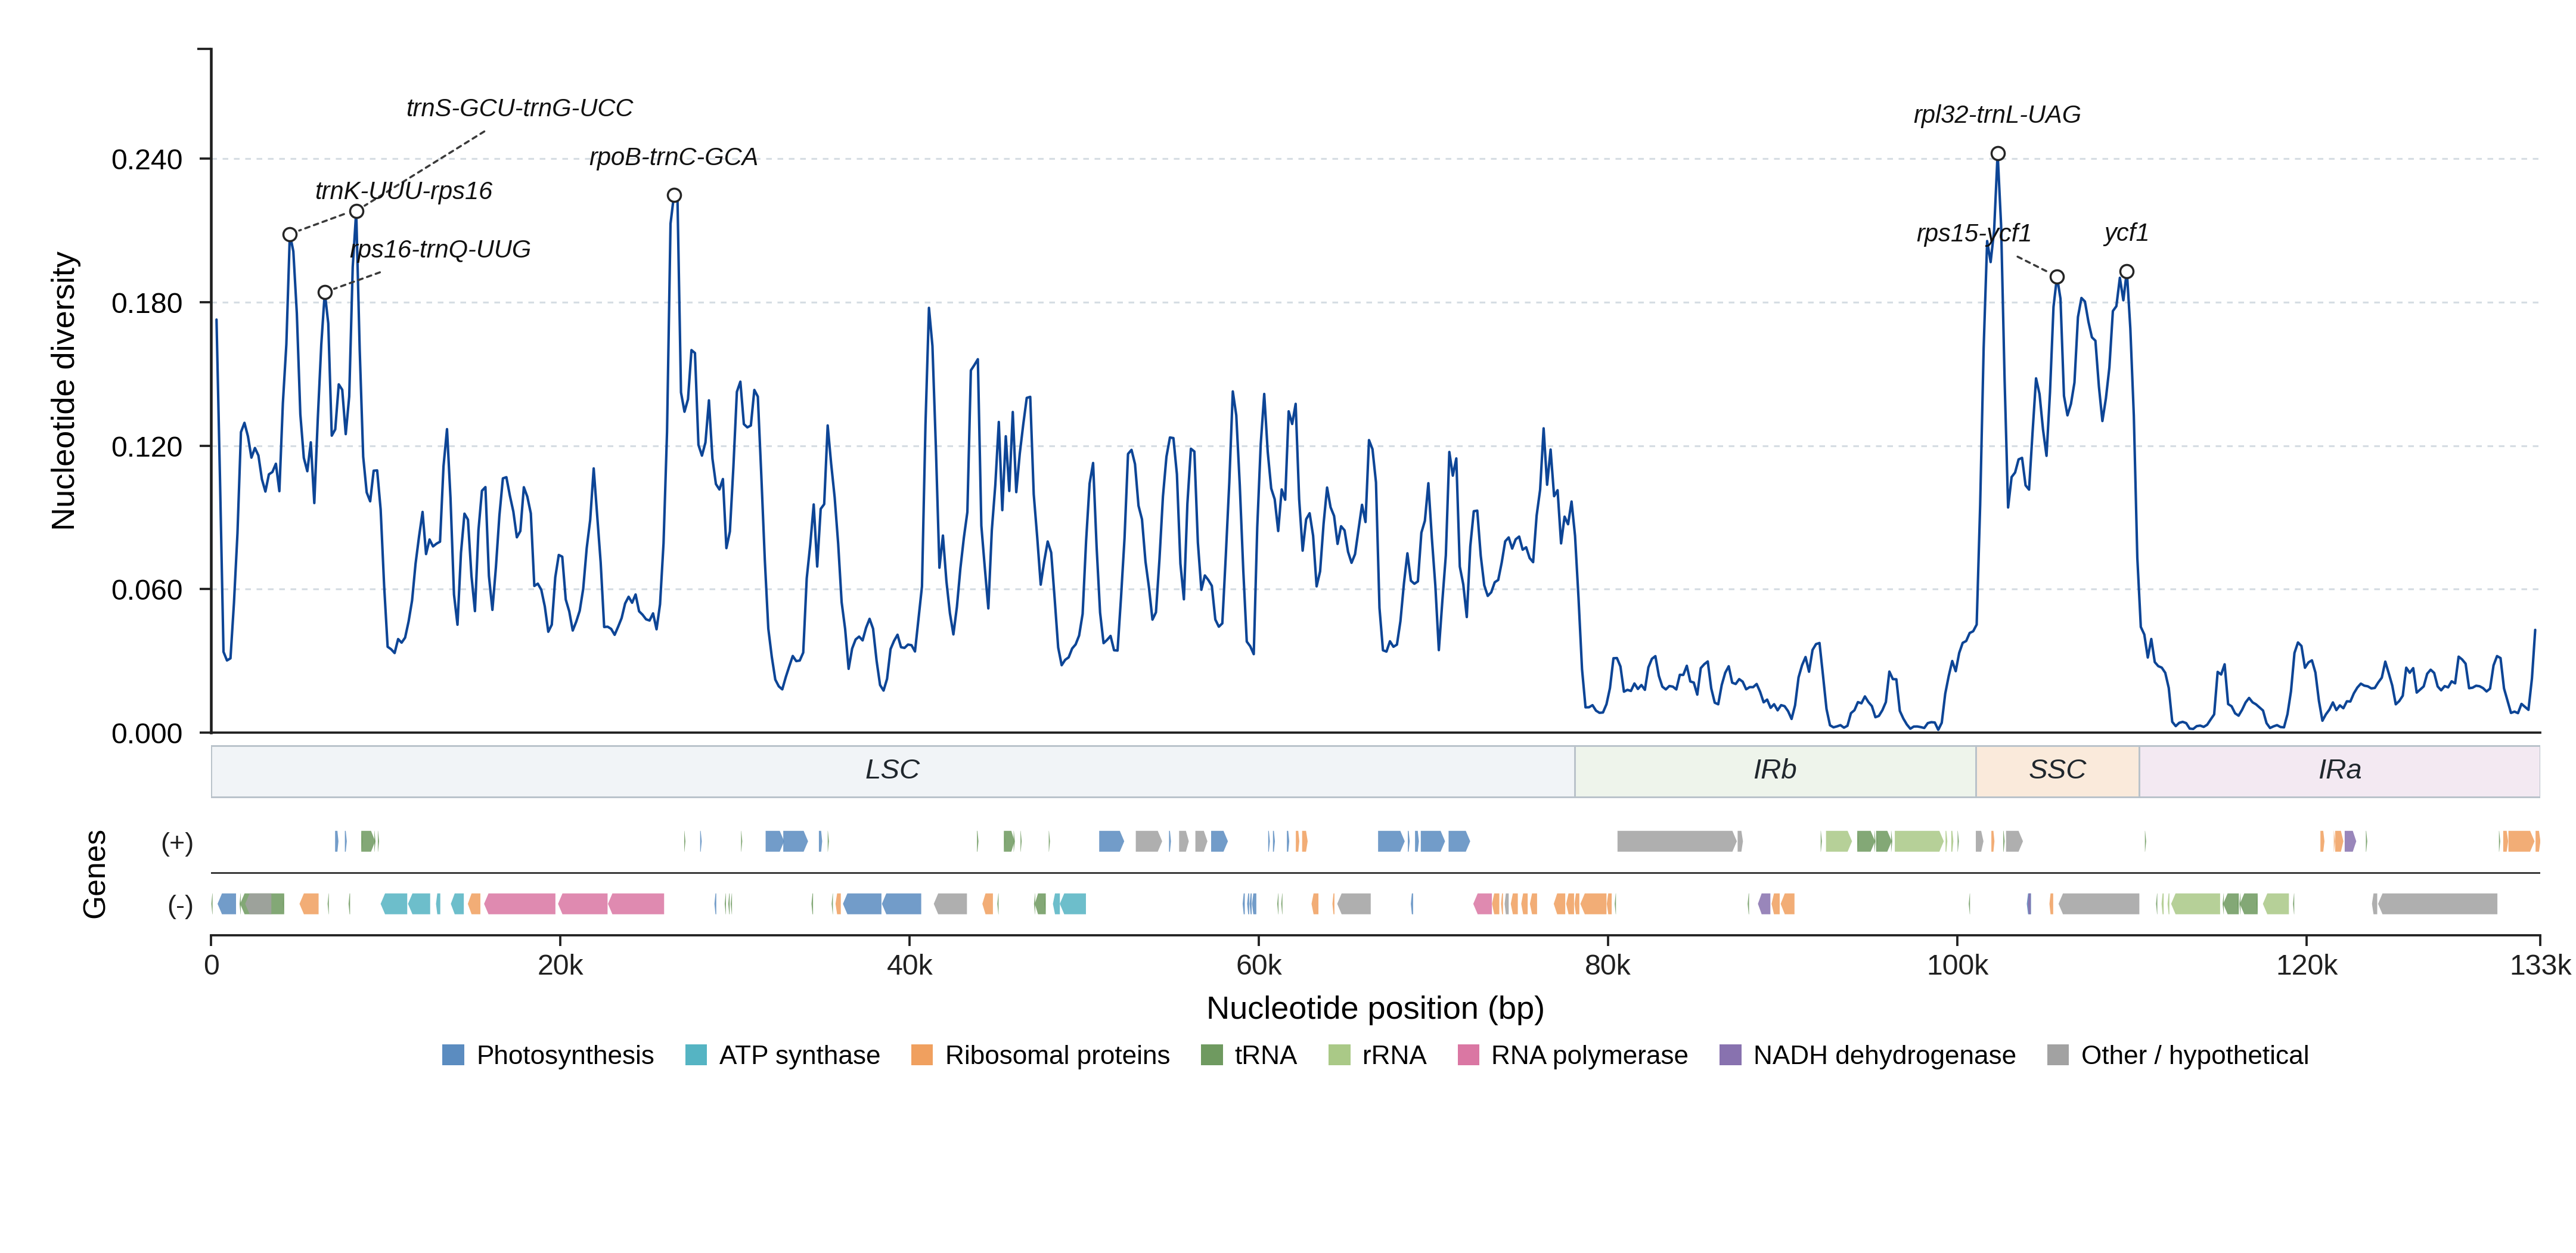Click the 'rps16-trnQ-UUG' annotation label
The image size is (2576, 1253).
441,249
